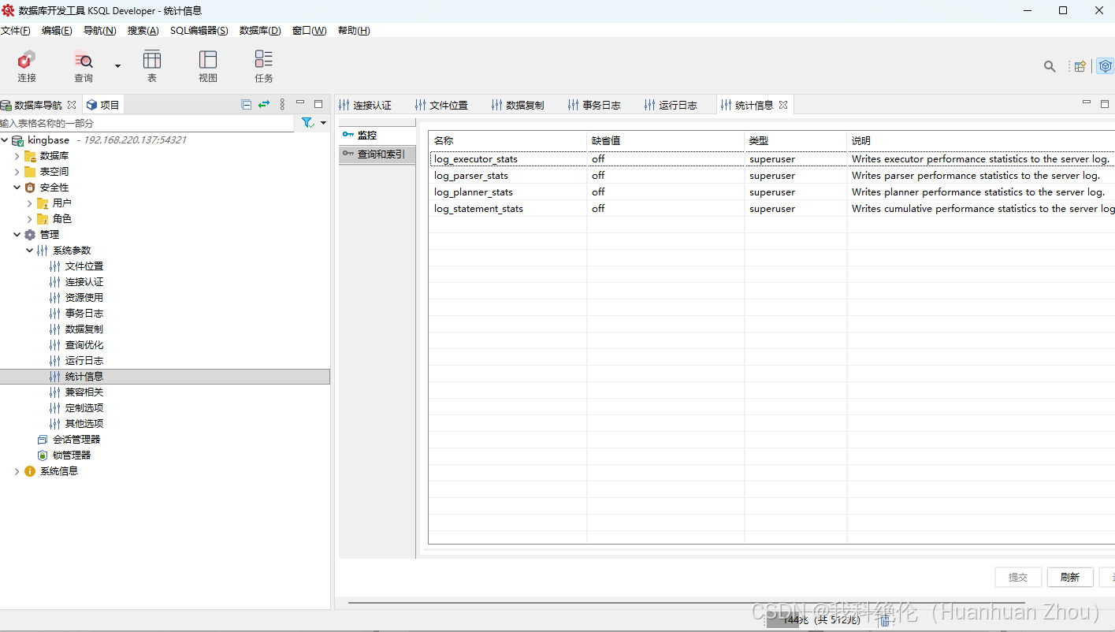The image size is (1115, 632).
Task: Select 资源使用 in the tree
Action: tap(84, 298)
